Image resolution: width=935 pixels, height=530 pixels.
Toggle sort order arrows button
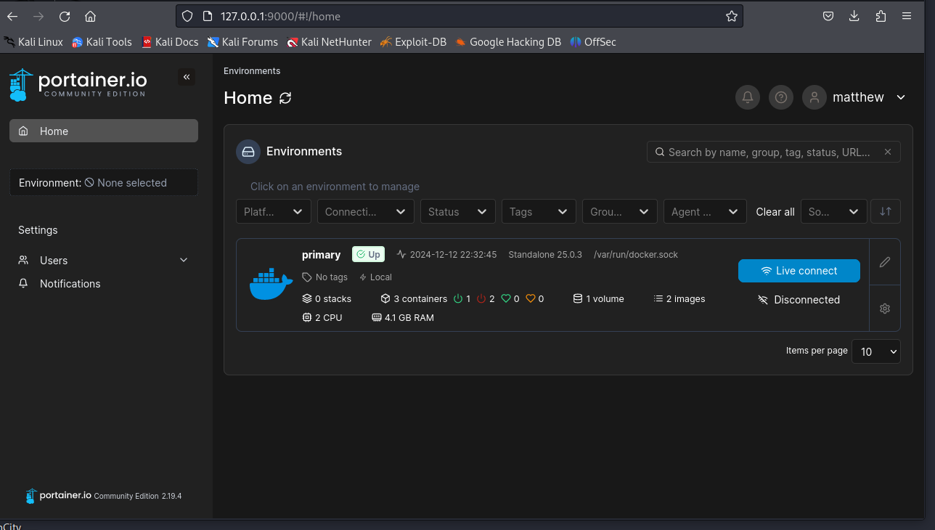coord(886,211)
